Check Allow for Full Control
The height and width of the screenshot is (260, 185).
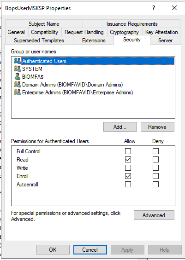point(128,151)
